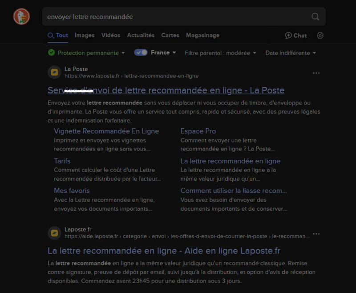The height and width of the screenshot is (293, 356).
Task: Toggle the France region switch
Action: pyautogui.click(x=141, y=53)
